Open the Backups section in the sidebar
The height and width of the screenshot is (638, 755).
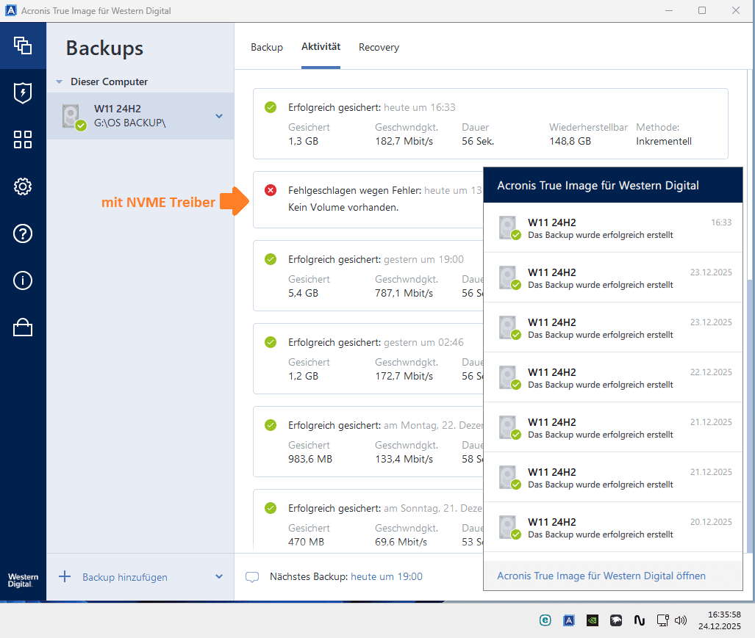(x=23, y=45)
